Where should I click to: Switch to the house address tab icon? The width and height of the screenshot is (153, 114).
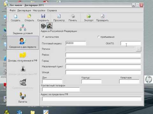pyautogui.click(x=49, y=26)
